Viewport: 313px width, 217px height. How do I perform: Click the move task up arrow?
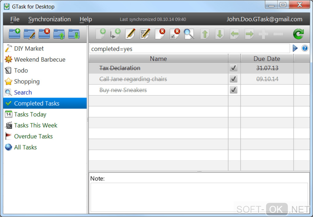click(x=205, y=34)
